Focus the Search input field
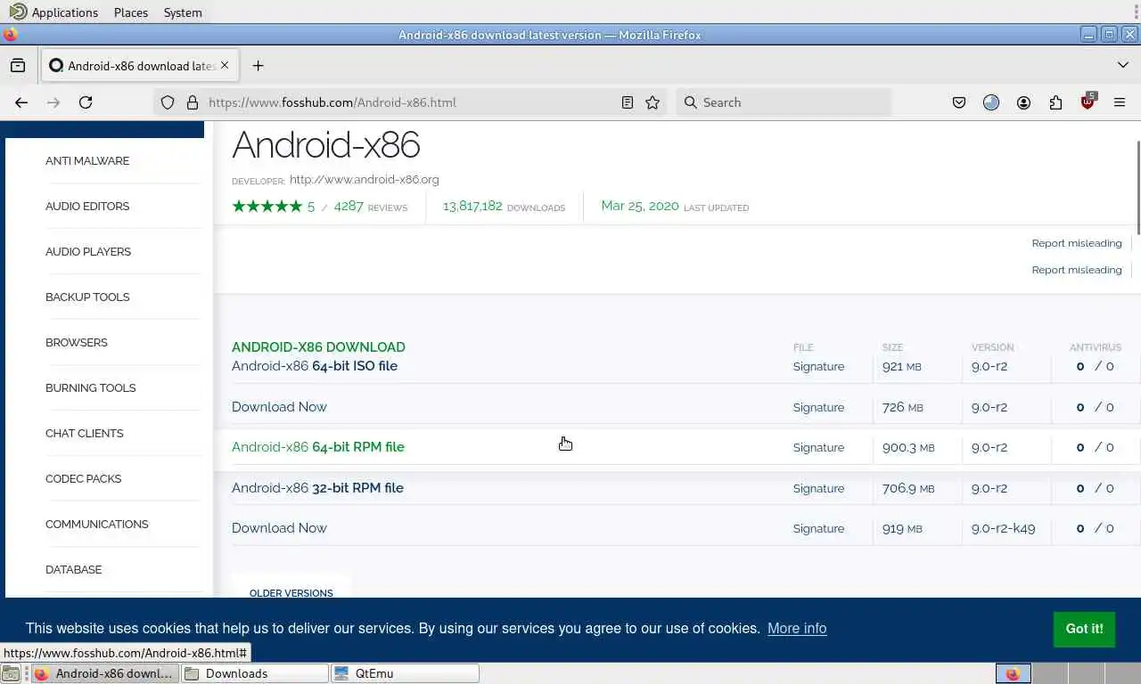The image size is (1141, 684). point(784,102)
